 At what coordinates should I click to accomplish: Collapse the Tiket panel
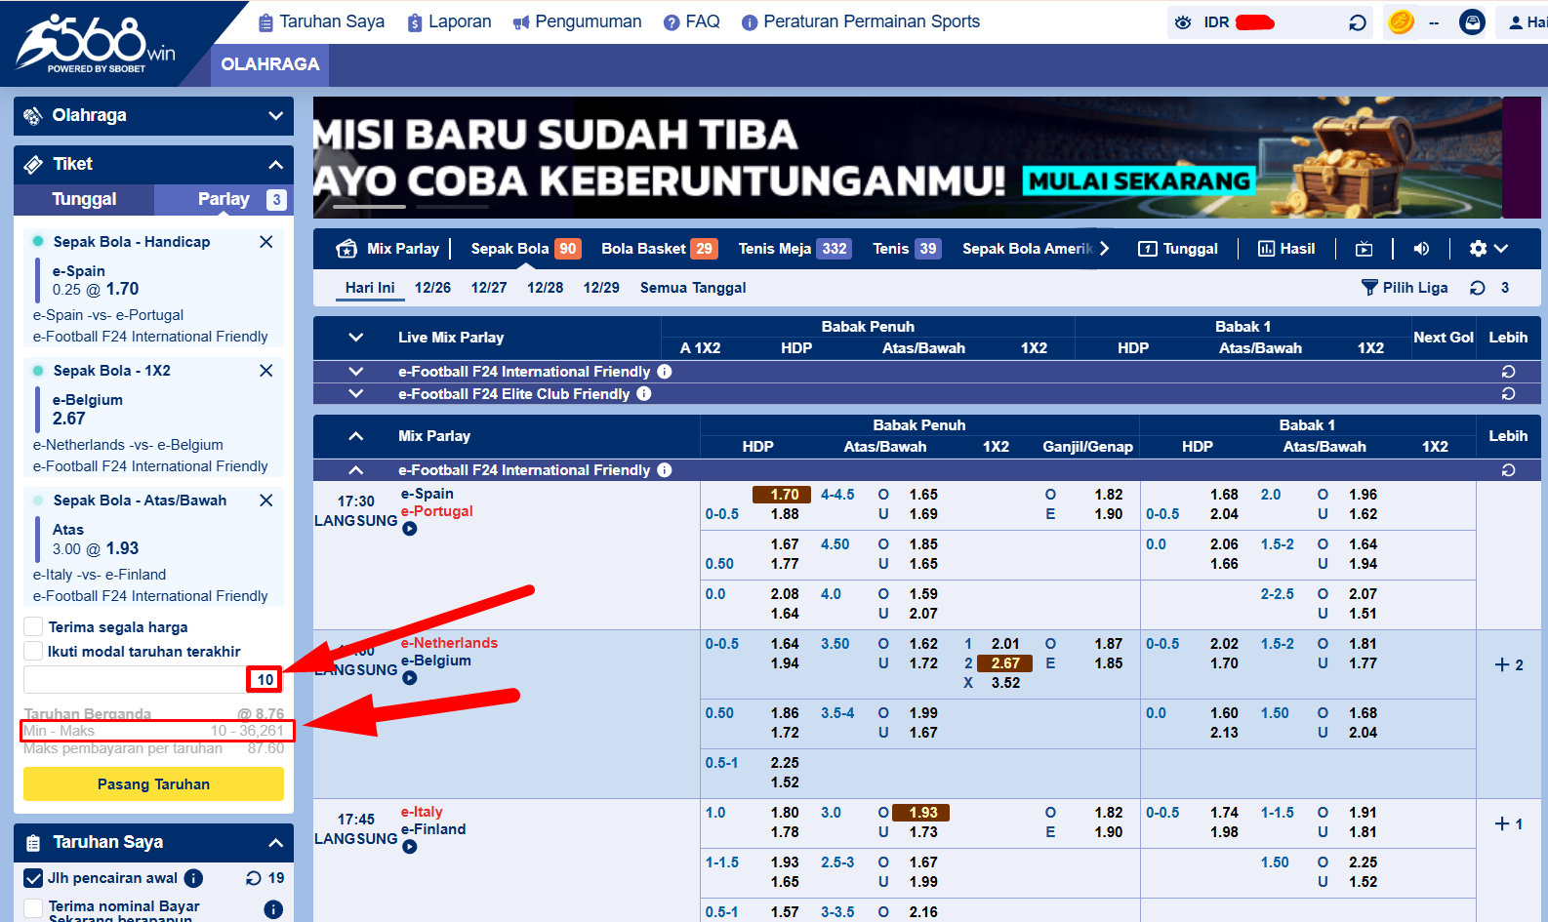(276, 164)
